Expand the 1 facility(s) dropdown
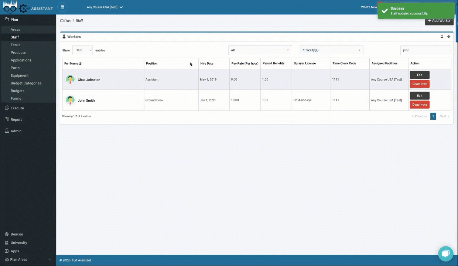The height and width of the screenshot is (266, 458). point(331,50)
